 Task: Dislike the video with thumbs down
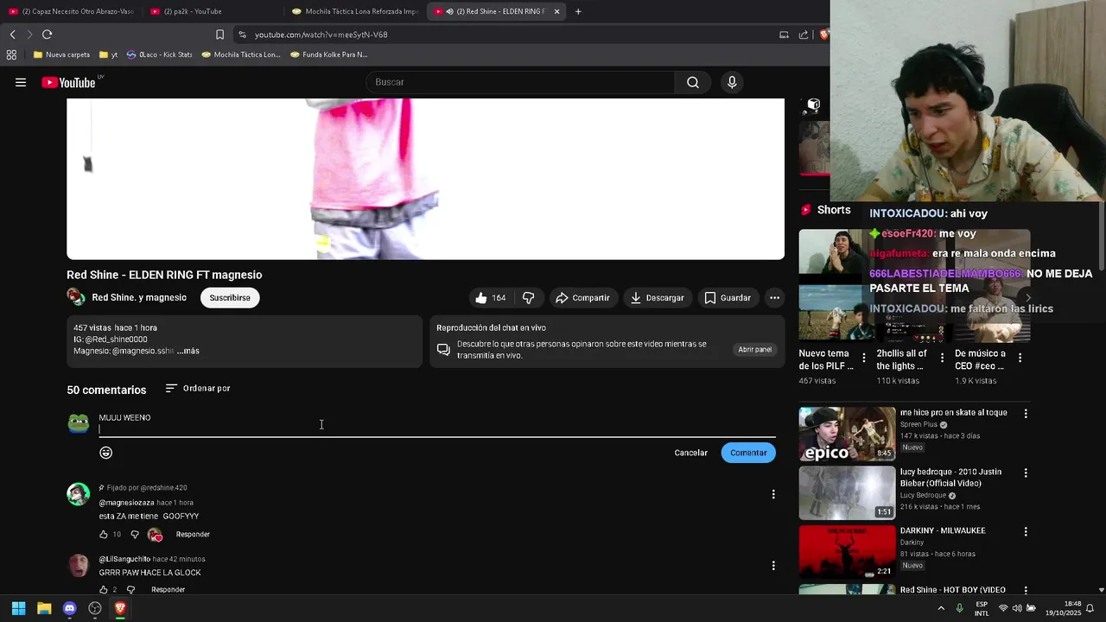(x=528, y=297)
